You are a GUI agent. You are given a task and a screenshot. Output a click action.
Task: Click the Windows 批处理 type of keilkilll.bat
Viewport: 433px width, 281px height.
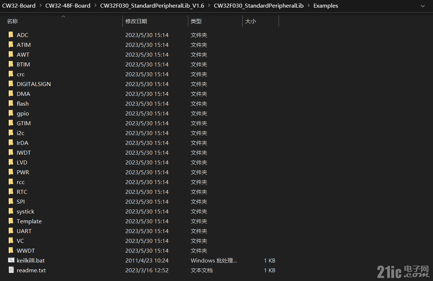(214, 260)
